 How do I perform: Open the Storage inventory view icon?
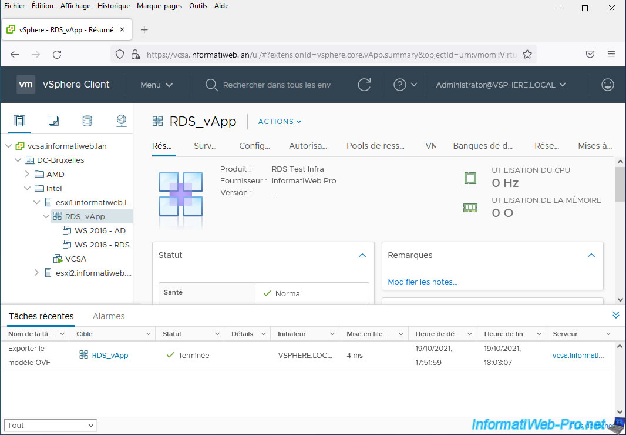(87, 121)
